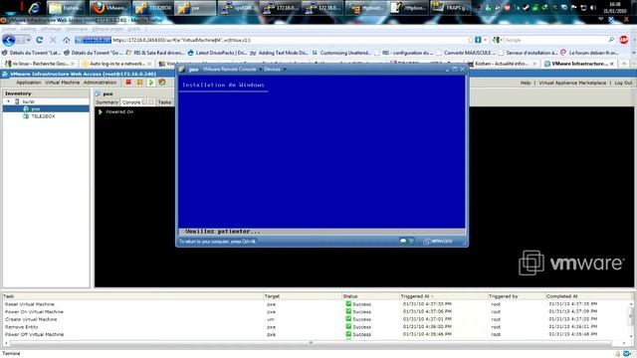Click 'Remove Entity' task row
The image size is (637, 358).
(316, 327)
